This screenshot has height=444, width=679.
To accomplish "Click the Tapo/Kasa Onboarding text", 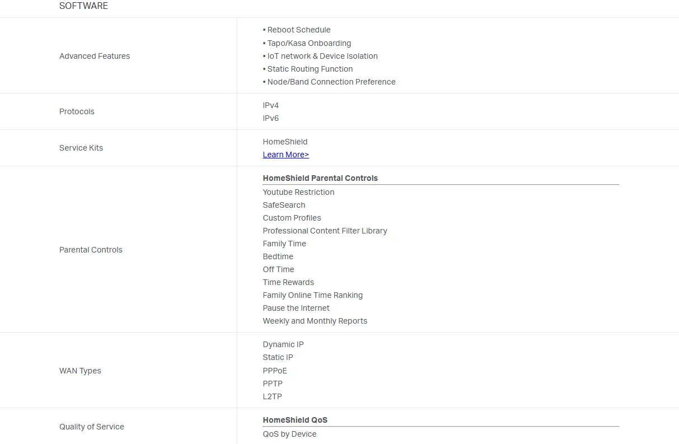I will (309, 43).
